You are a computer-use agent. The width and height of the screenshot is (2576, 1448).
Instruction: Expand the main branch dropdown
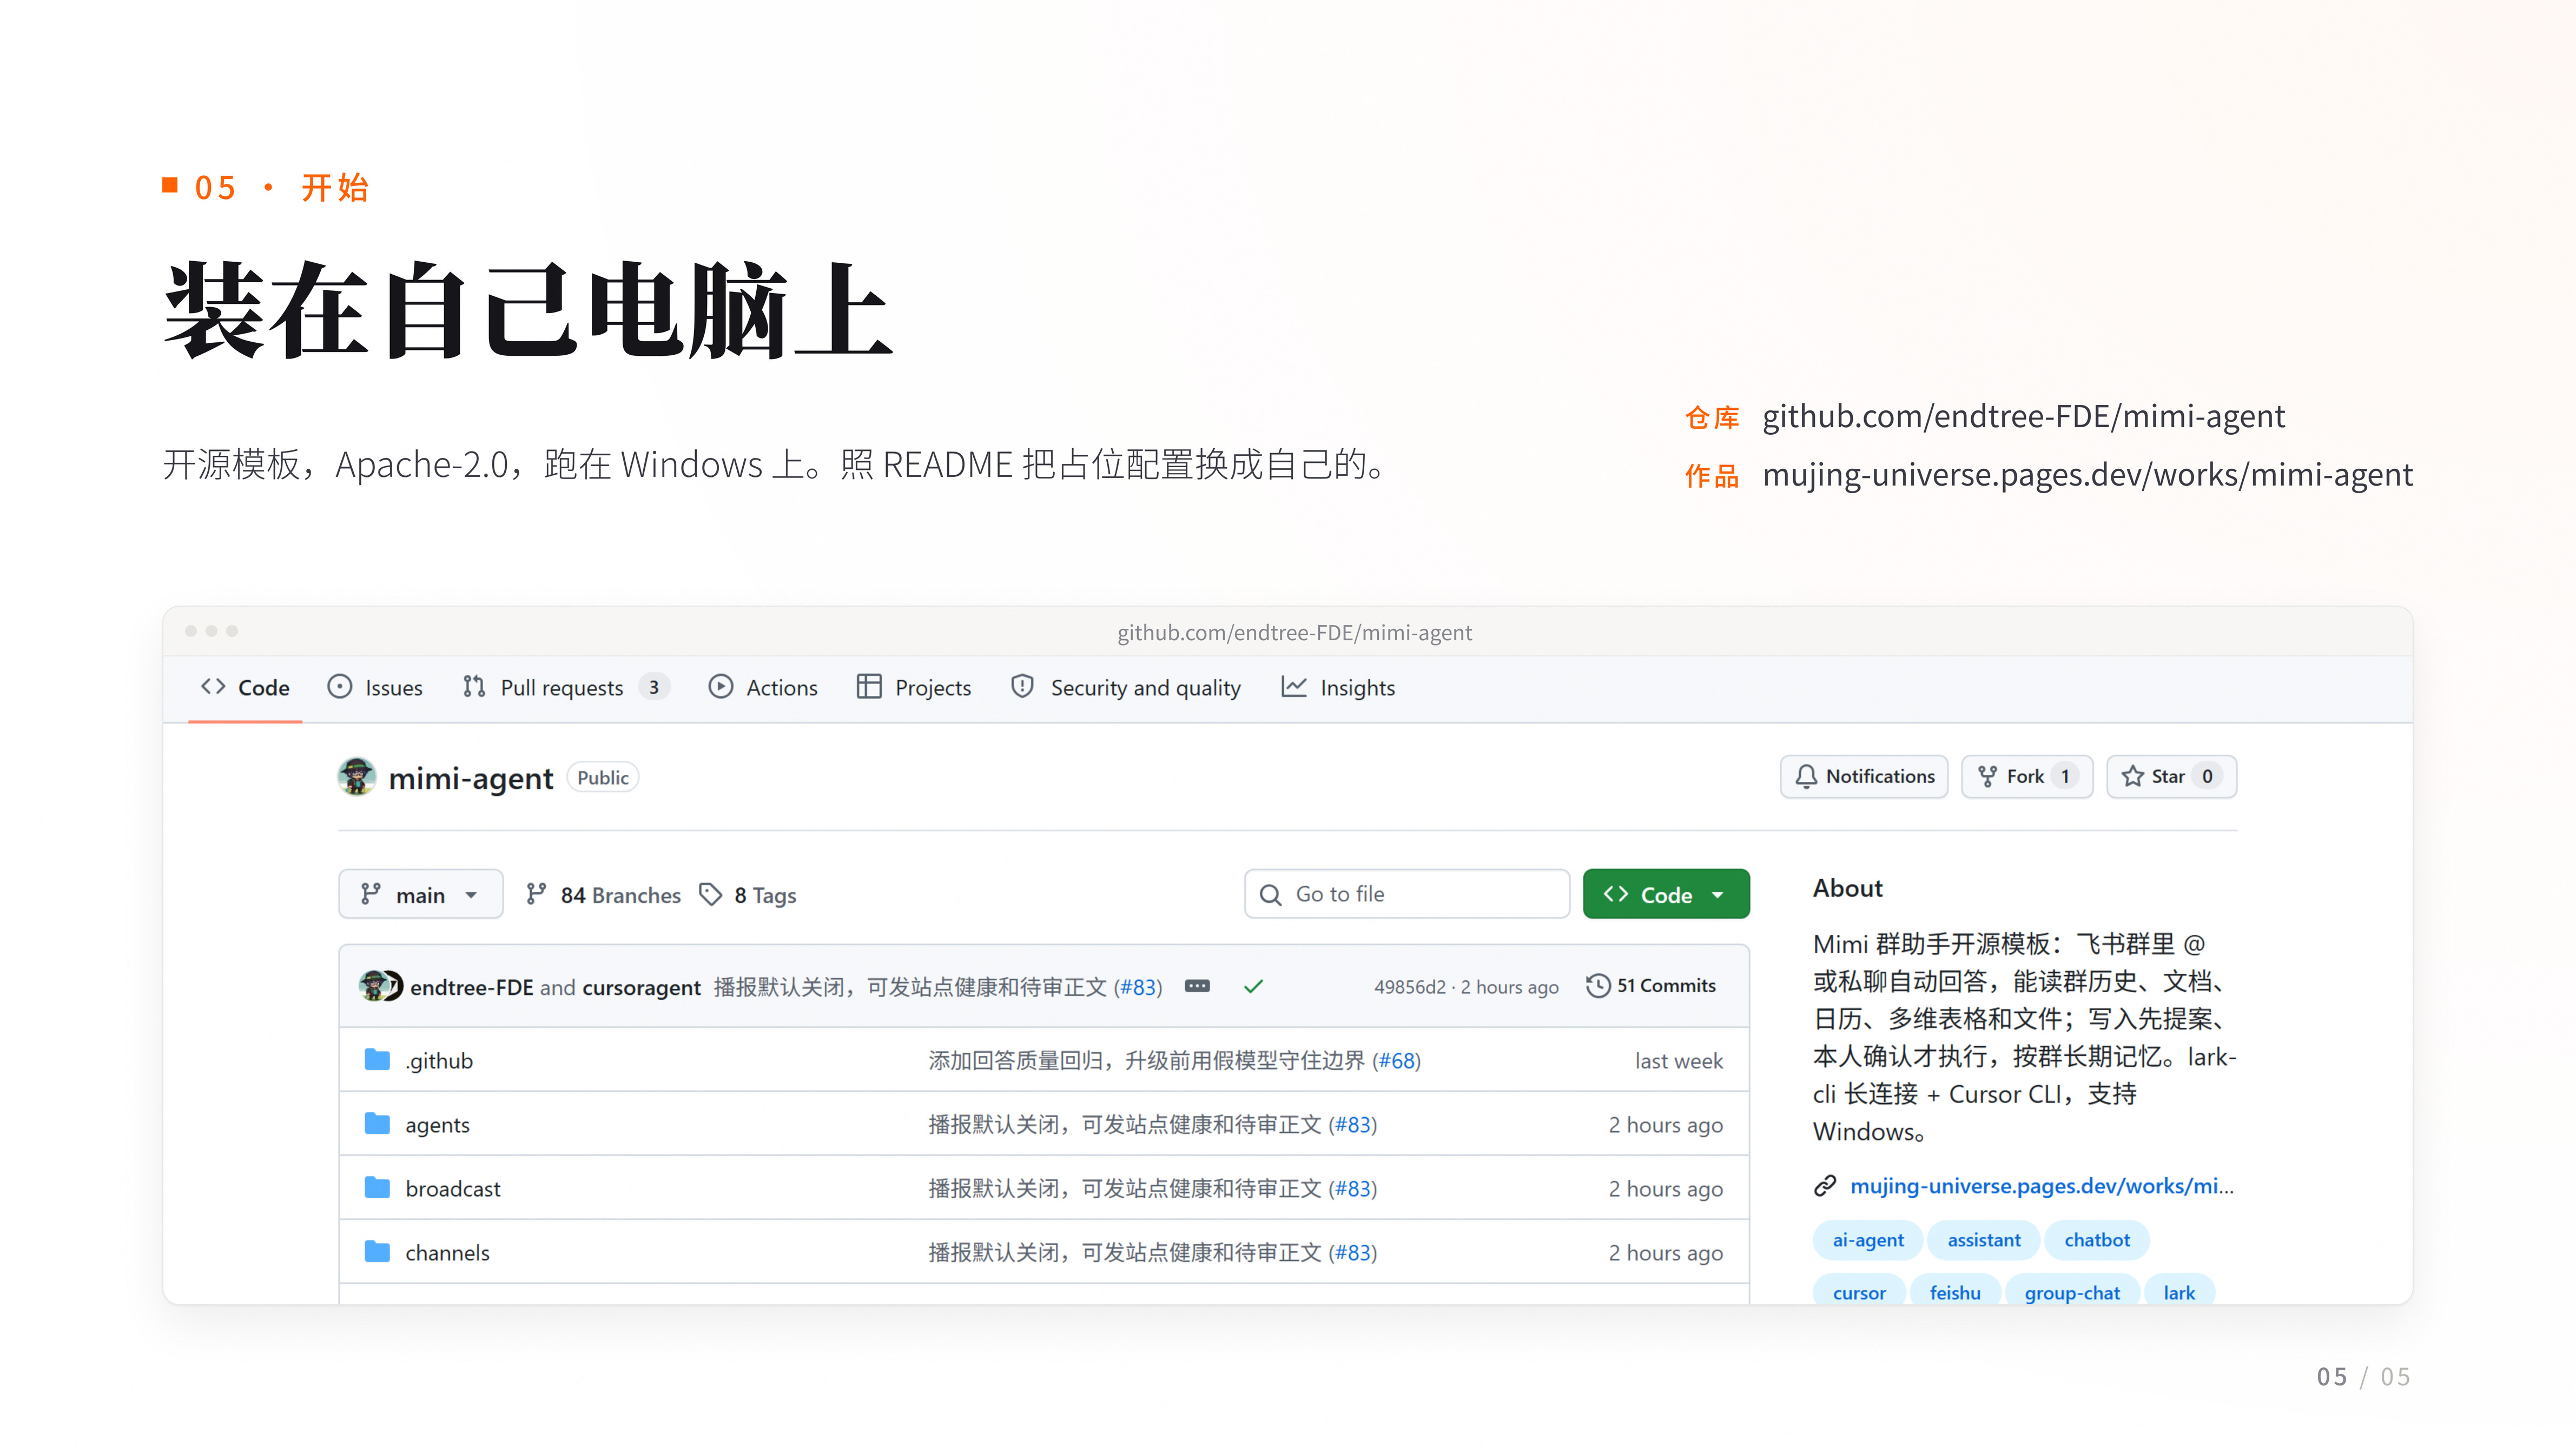(421, 894)
